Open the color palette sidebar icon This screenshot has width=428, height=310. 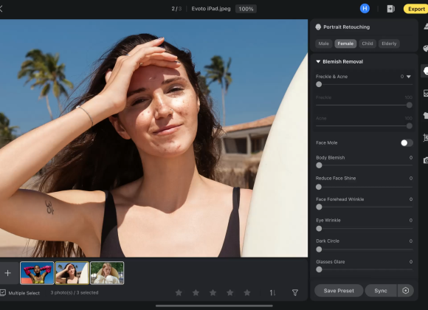pyautogui.click(x=426, y=49)
